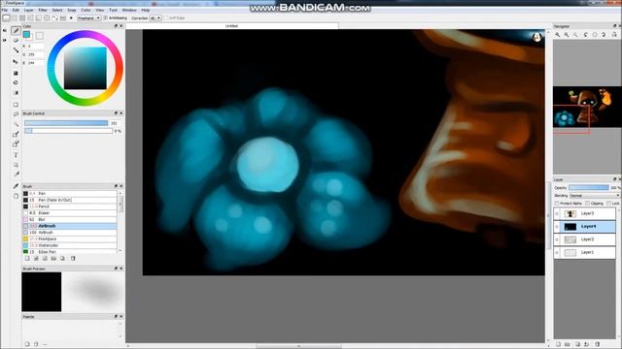Viewport: 622px width, 349px height.
Task: Zoom in using Navigator panel icon
Action: 558,35
